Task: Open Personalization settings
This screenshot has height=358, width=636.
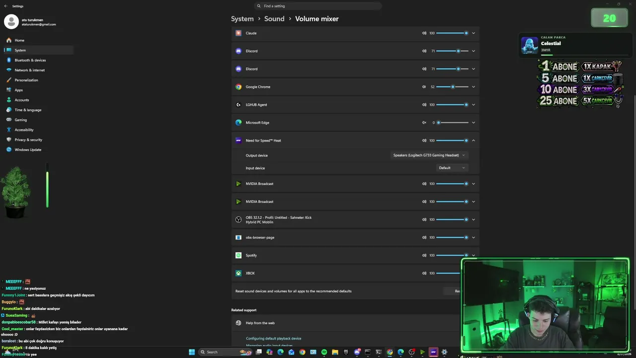Action: (x=38, y=80)
